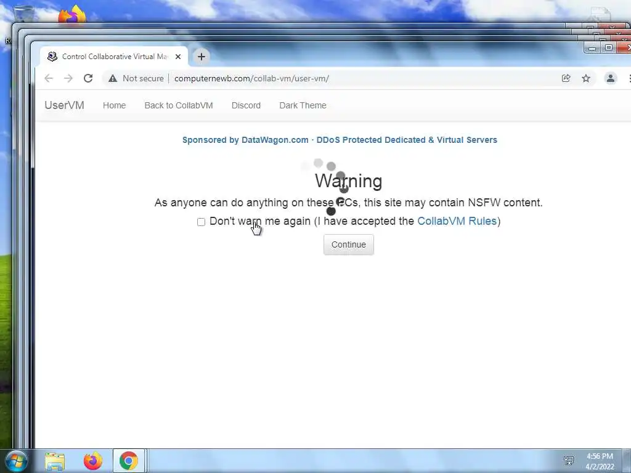The width and height of the screenshot is (631, 473).
Task: Open the Home navigation item
Action: pos(114,105)
